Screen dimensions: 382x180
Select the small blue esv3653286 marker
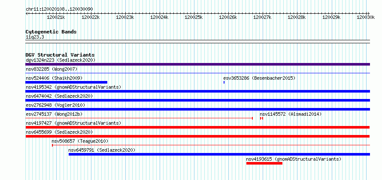(x=224, y=82)
